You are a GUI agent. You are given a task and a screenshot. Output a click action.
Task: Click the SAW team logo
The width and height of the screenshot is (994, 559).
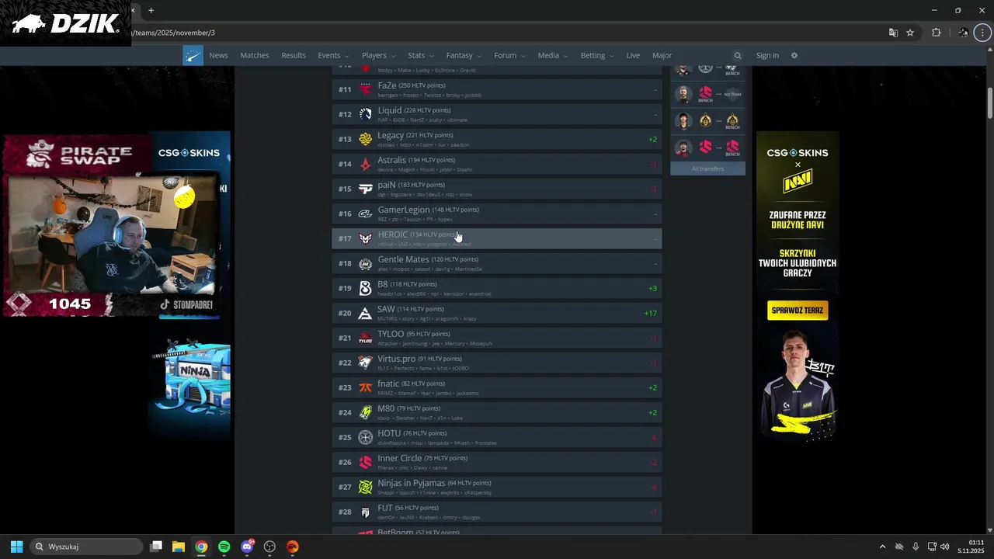[365, 313]
